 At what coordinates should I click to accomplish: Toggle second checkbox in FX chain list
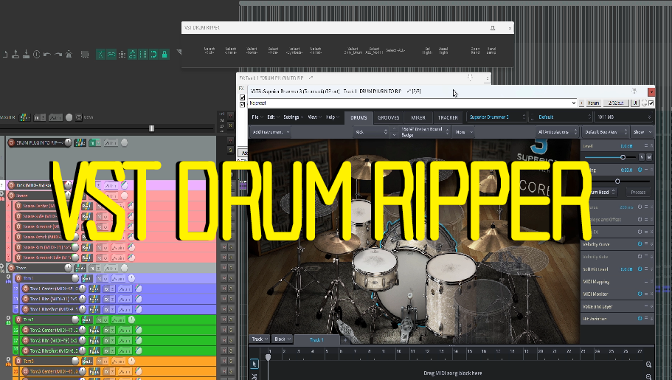tap(242, 104)
